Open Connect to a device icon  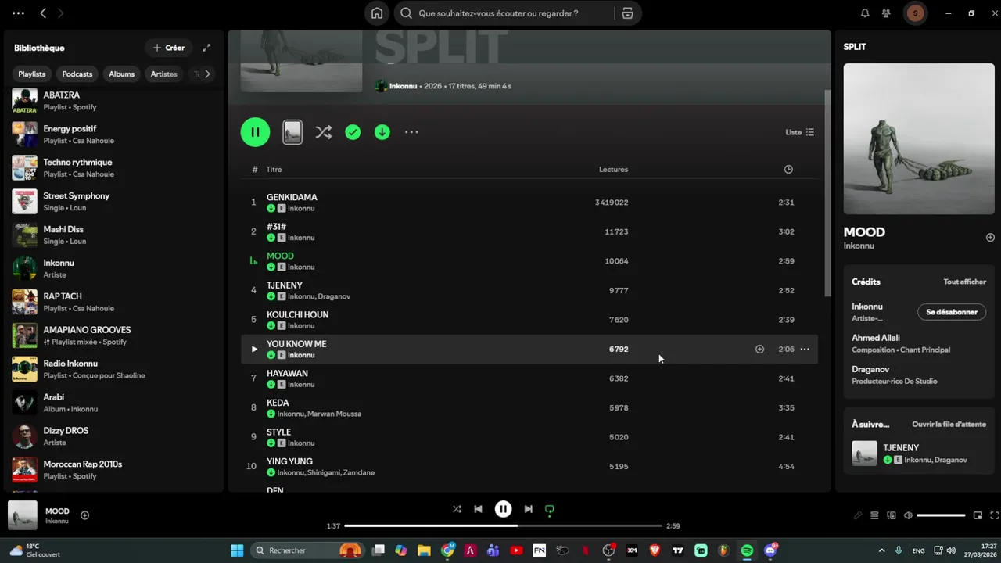click(892, 515)
